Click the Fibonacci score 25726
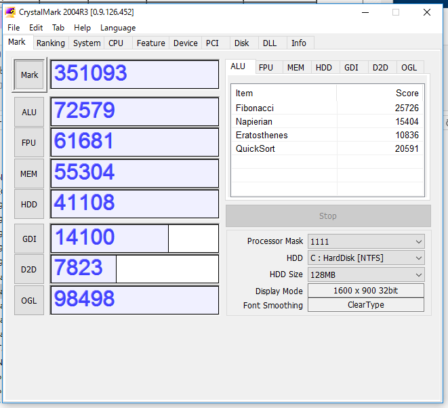Image resolution: width=448 pixels, height=408 pixels. 407,108
